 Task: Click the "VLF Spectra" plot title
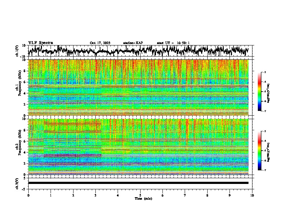(41, 43)
